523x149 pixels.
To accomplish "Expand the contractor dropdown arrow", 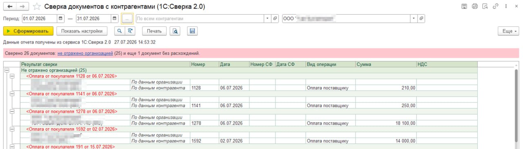I will point(268,19).
